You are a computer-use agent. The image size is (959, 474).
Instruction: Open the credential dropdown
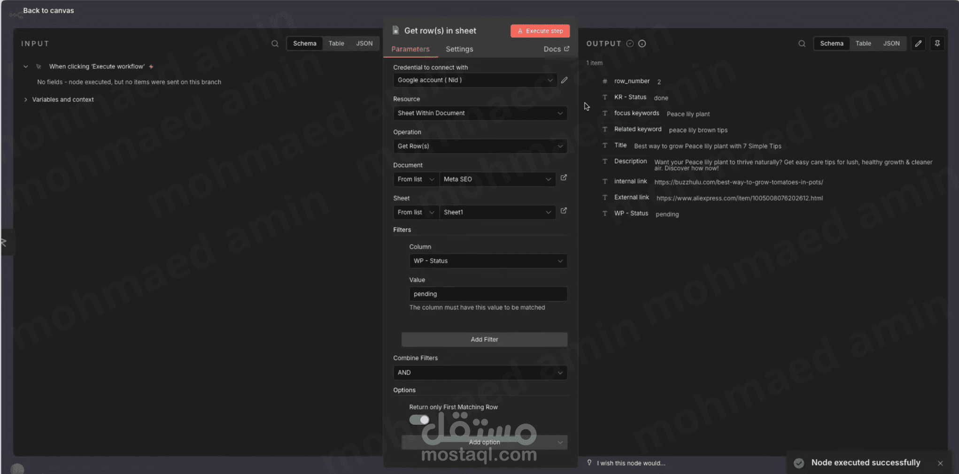[475, 80]
